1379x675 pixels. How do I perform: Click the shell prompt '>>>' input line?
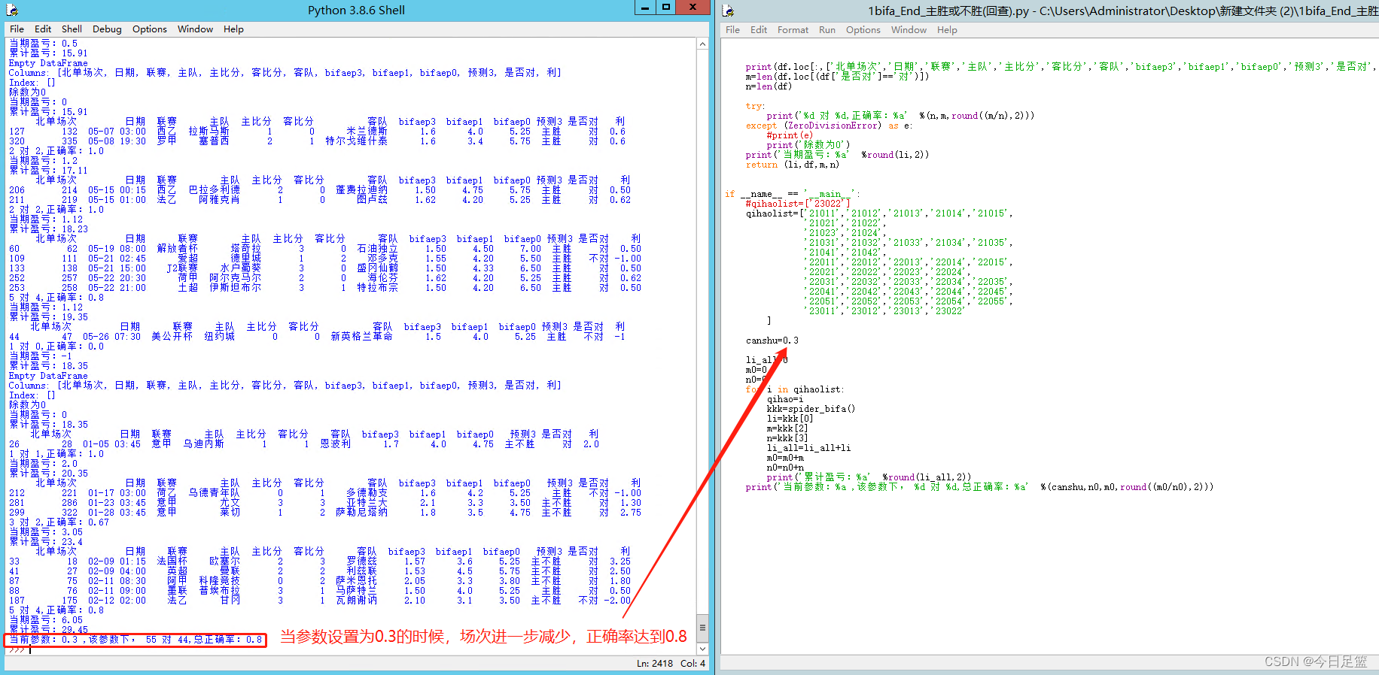click(19, 649)
